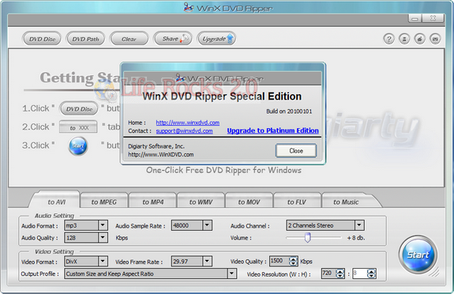454x294 pixels.
Task: Minimize the WinX DVD Ripper window
Action: pos(415,18)
